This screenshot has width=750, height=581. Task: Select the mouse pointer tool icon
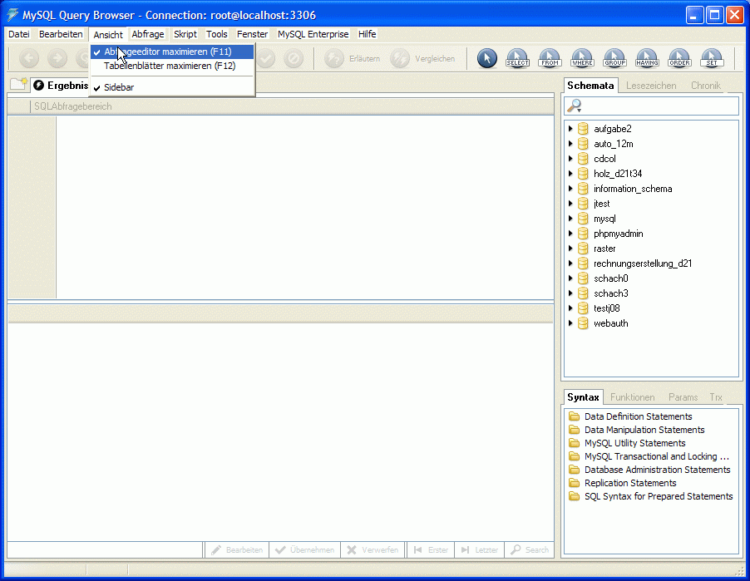[x=487, y=58]
